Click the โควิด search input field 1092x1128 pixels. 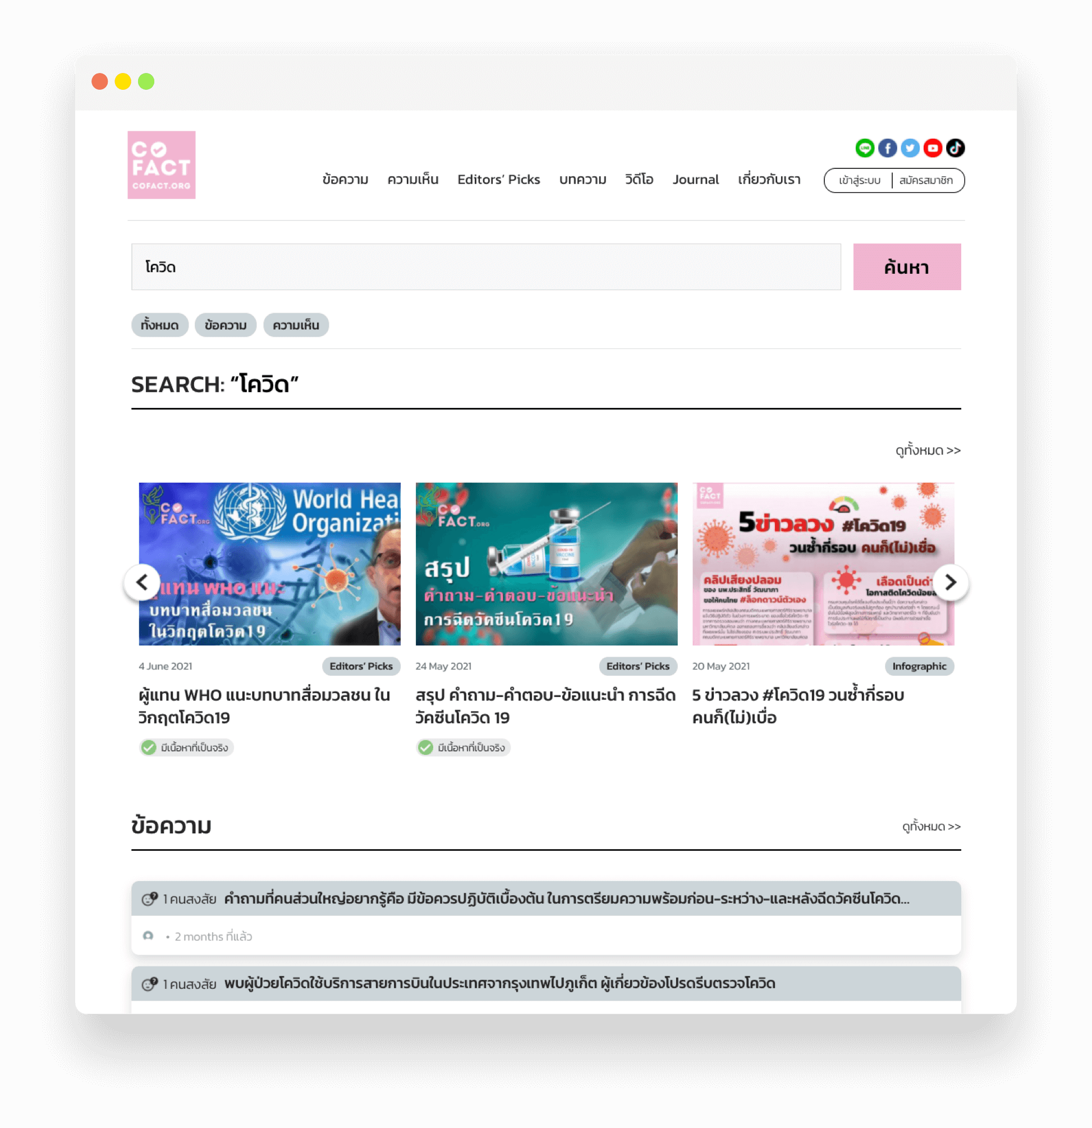(487, 266)
